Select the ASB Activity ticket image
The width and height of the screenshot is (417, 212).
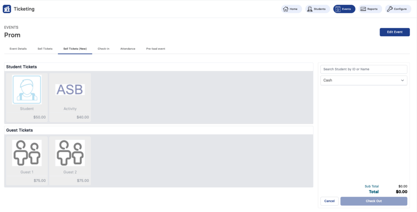coord(70,90)
